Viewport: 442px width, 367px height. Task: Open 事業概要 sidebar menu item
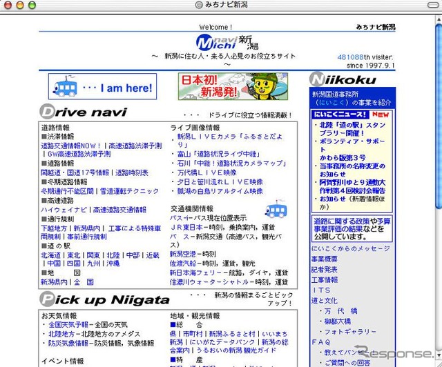(x=324, y=259)
